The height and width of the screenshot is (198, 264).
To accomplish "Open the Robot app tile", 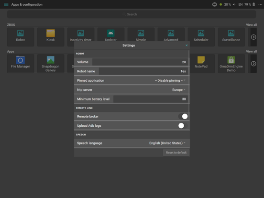I will (x=21, y=37).
